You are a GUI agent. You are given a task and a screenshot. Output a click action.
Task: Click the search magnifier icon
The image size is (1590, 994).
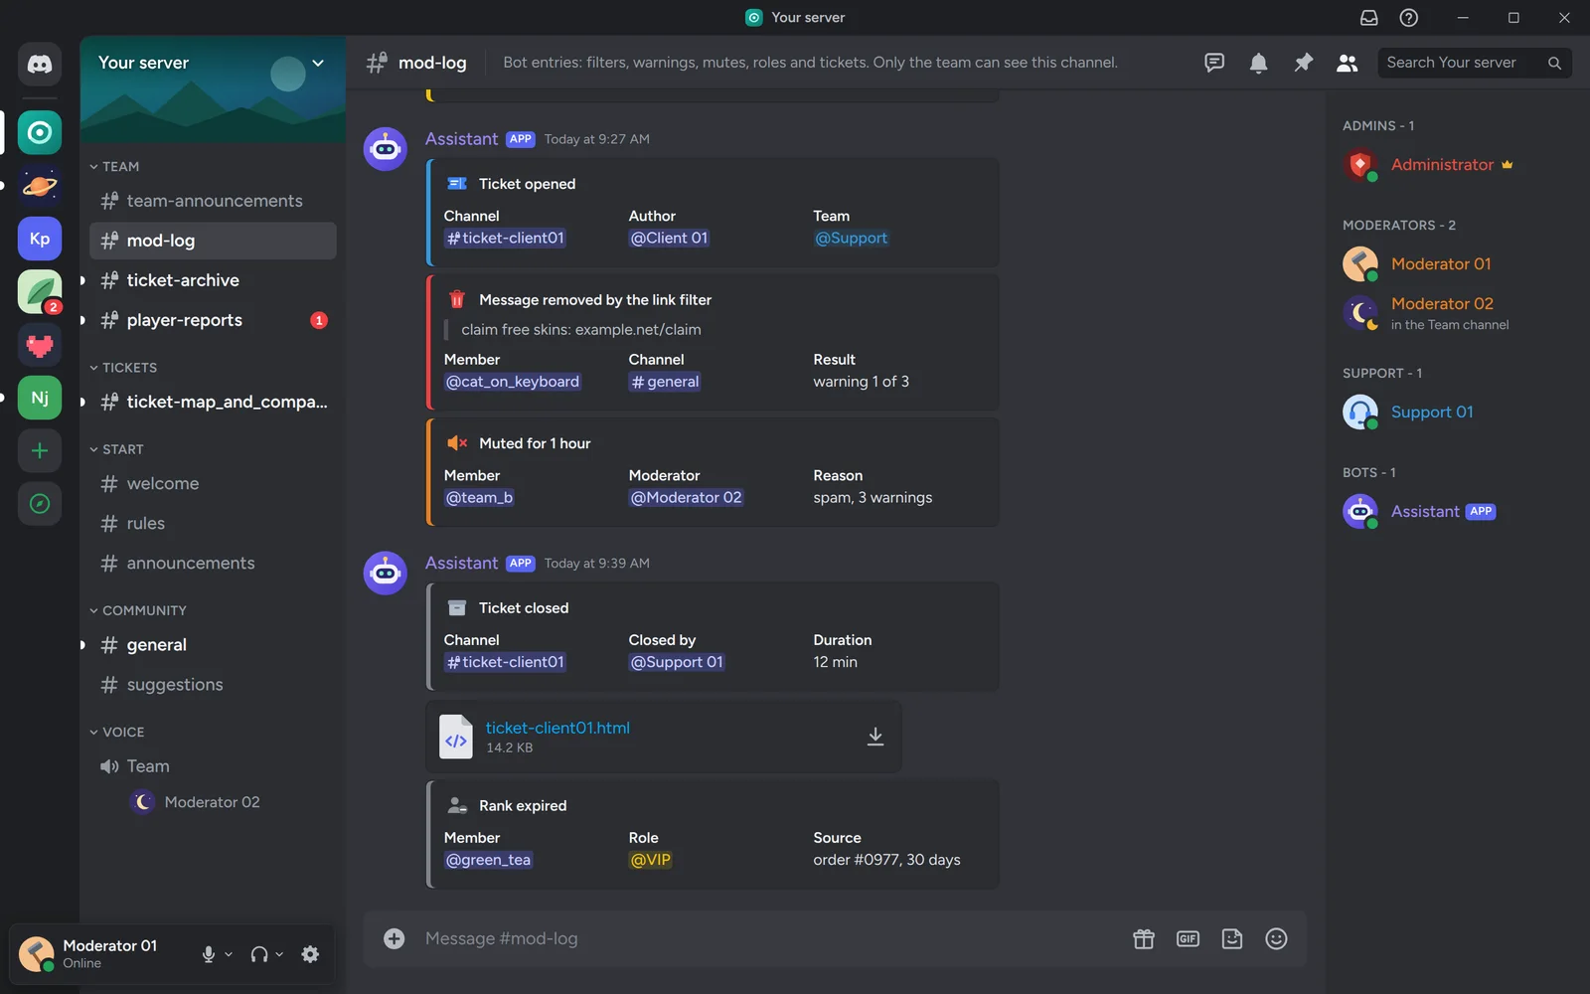tap(1554, 63)
